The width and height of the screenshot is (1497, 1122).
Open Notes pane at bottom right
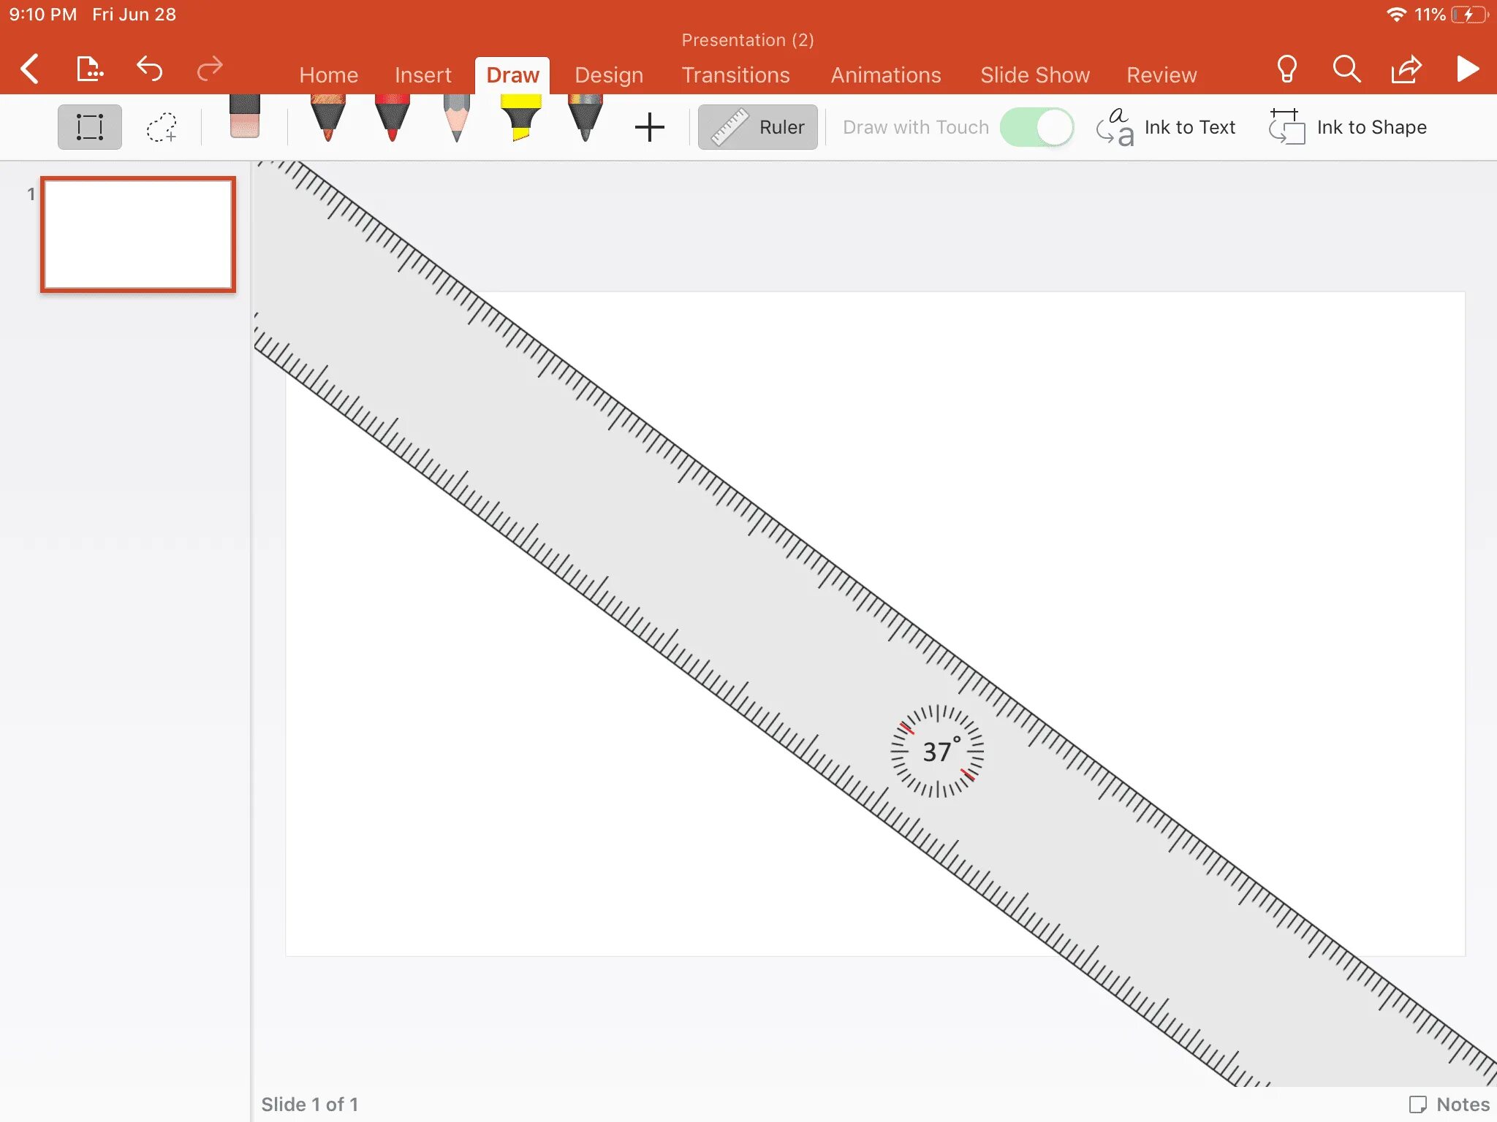tap(1449, 1104)
